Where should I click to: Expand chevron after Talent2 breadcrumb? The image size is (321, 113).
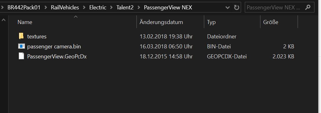139,7
